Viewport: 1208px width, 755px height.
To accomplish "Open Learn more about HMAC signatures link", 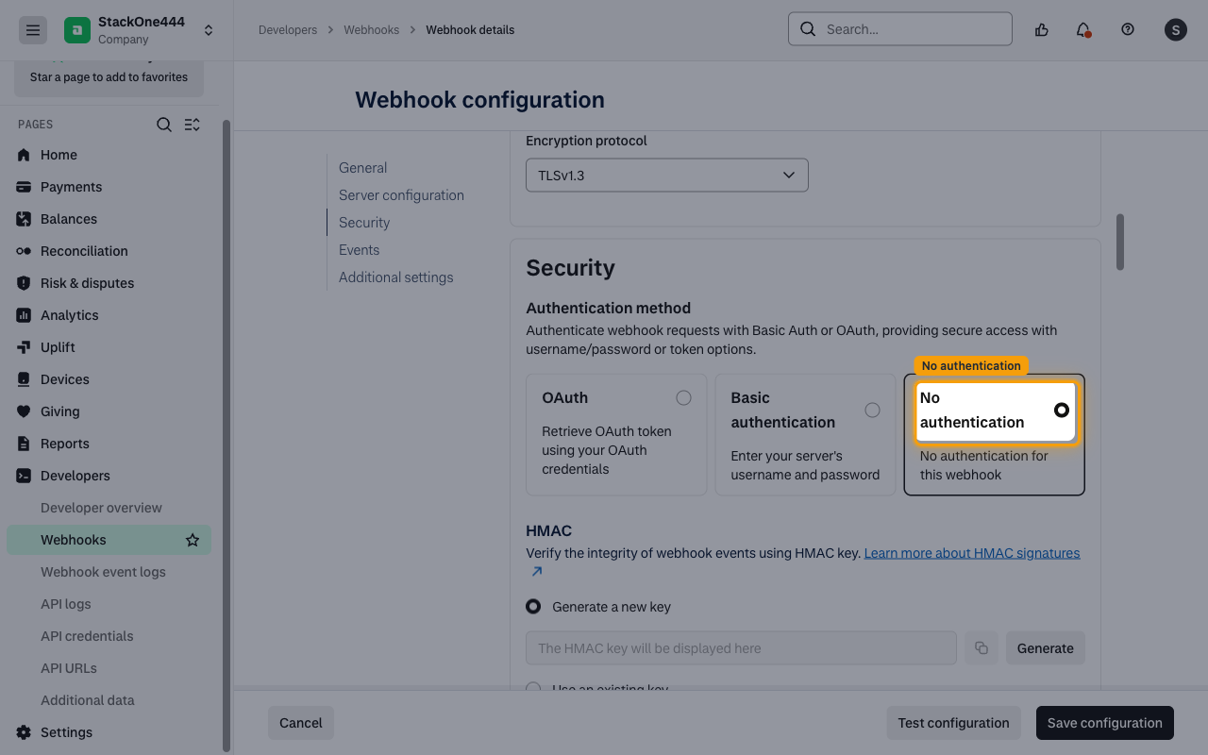I will click(x=972, y=553).
